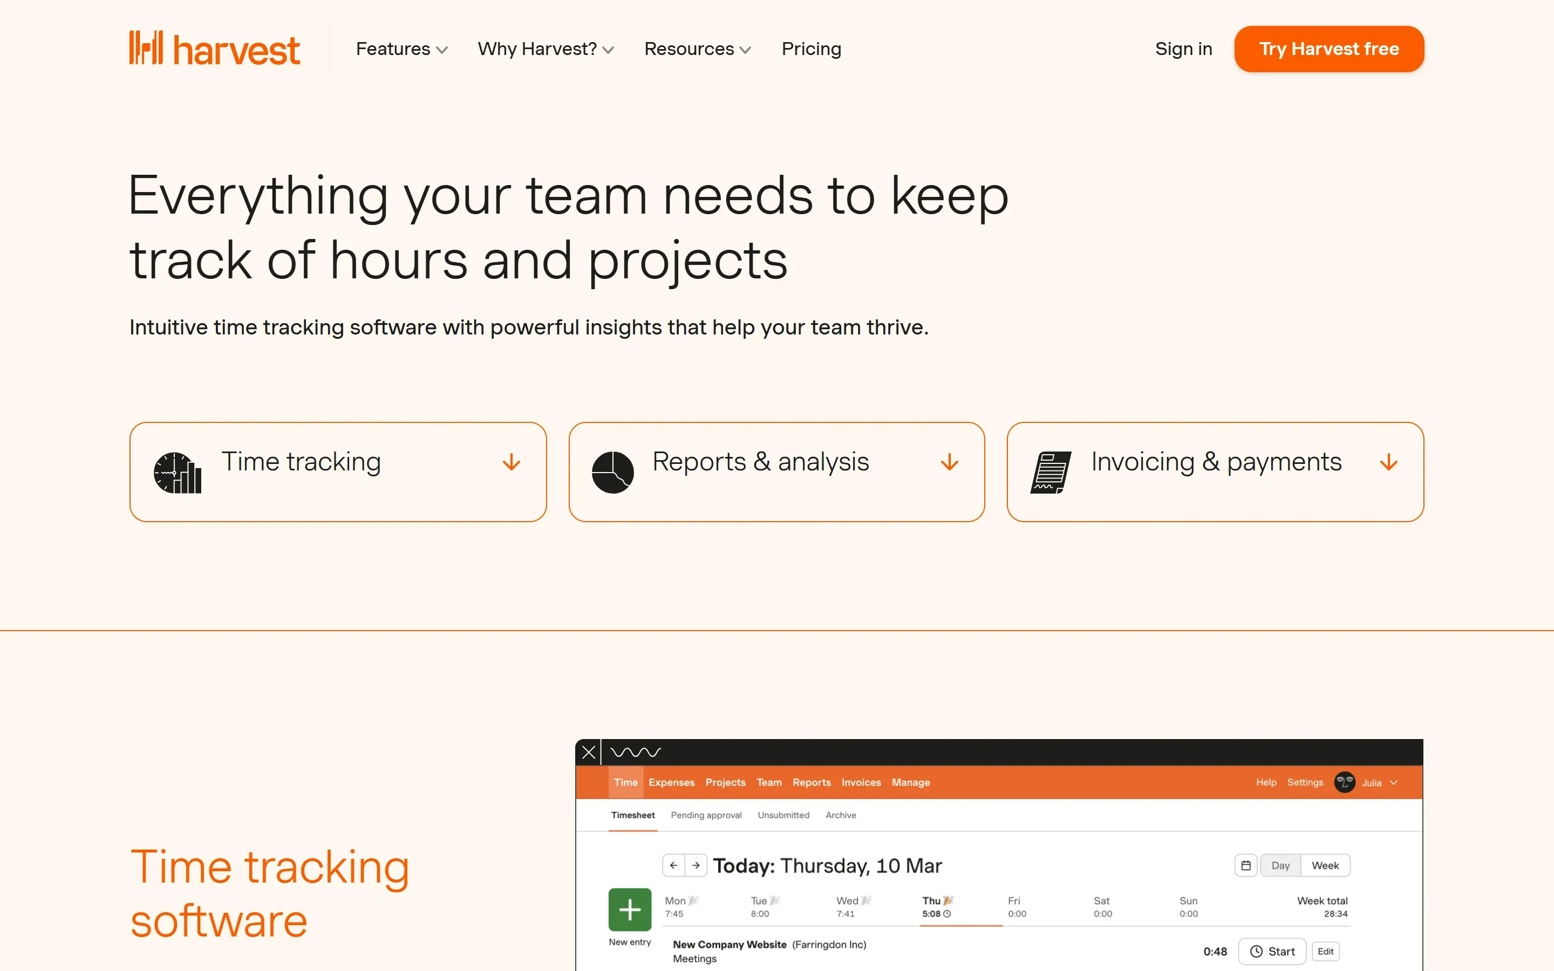1554x971 pixels.
Task: Open the Archive sub-tab
Action: 841,815
